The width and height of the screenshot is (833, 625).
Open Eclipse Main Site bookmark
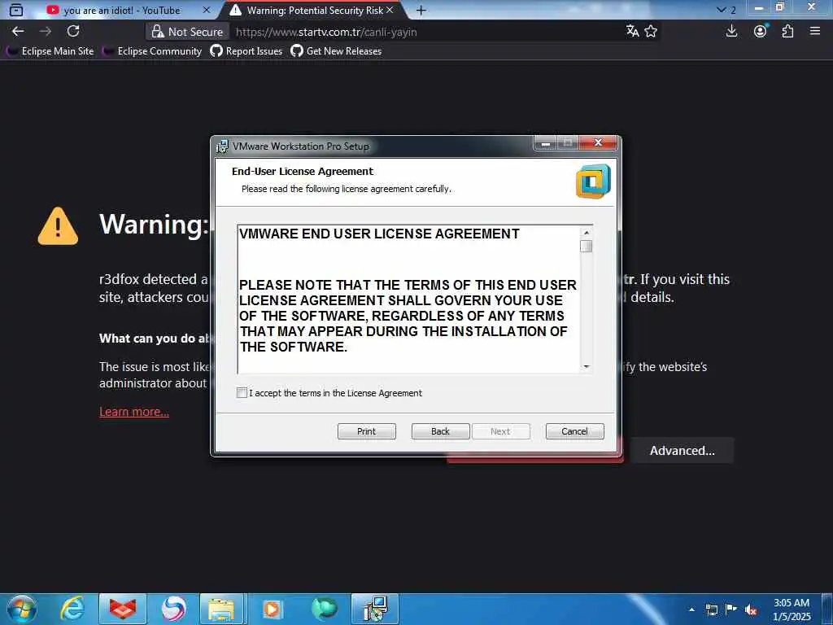50,51
